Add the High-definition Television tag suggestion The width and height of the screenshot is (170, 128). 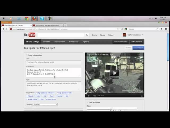point(45,93)
